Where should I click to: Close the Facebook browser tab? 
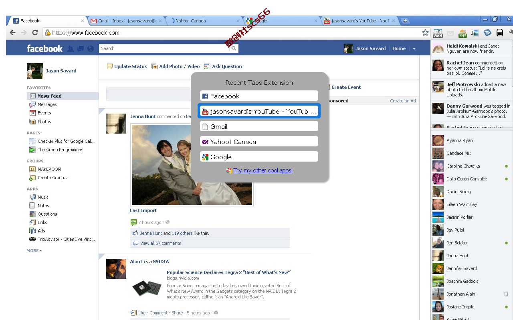[83, 21]
